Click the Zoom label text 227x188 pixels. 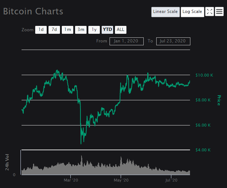coord(27,30)
